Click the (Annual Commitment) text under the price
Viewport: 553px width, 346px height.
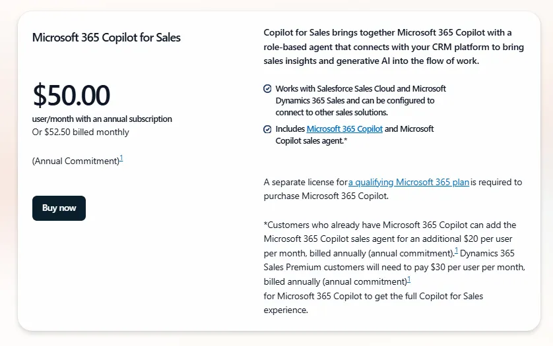tap(75, 161)
